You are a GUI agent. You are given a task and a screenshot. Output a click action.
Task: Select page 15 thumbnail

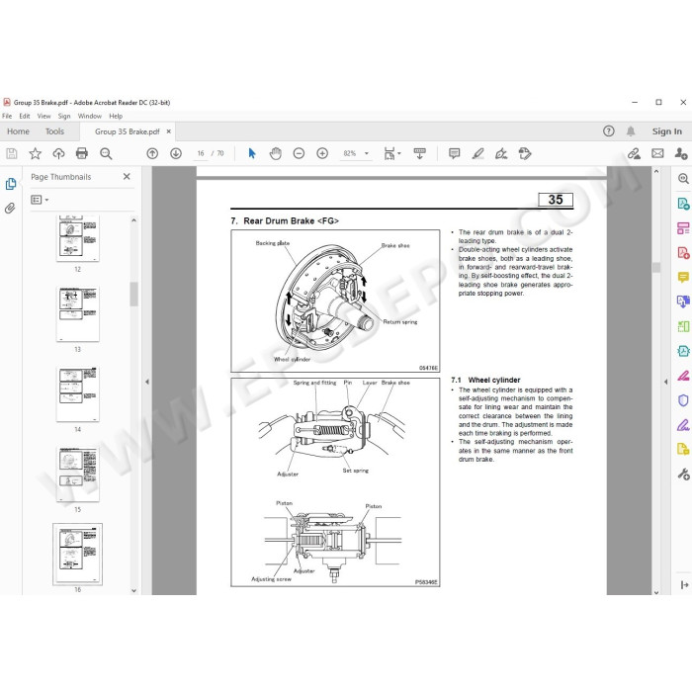tap(78, 475)
